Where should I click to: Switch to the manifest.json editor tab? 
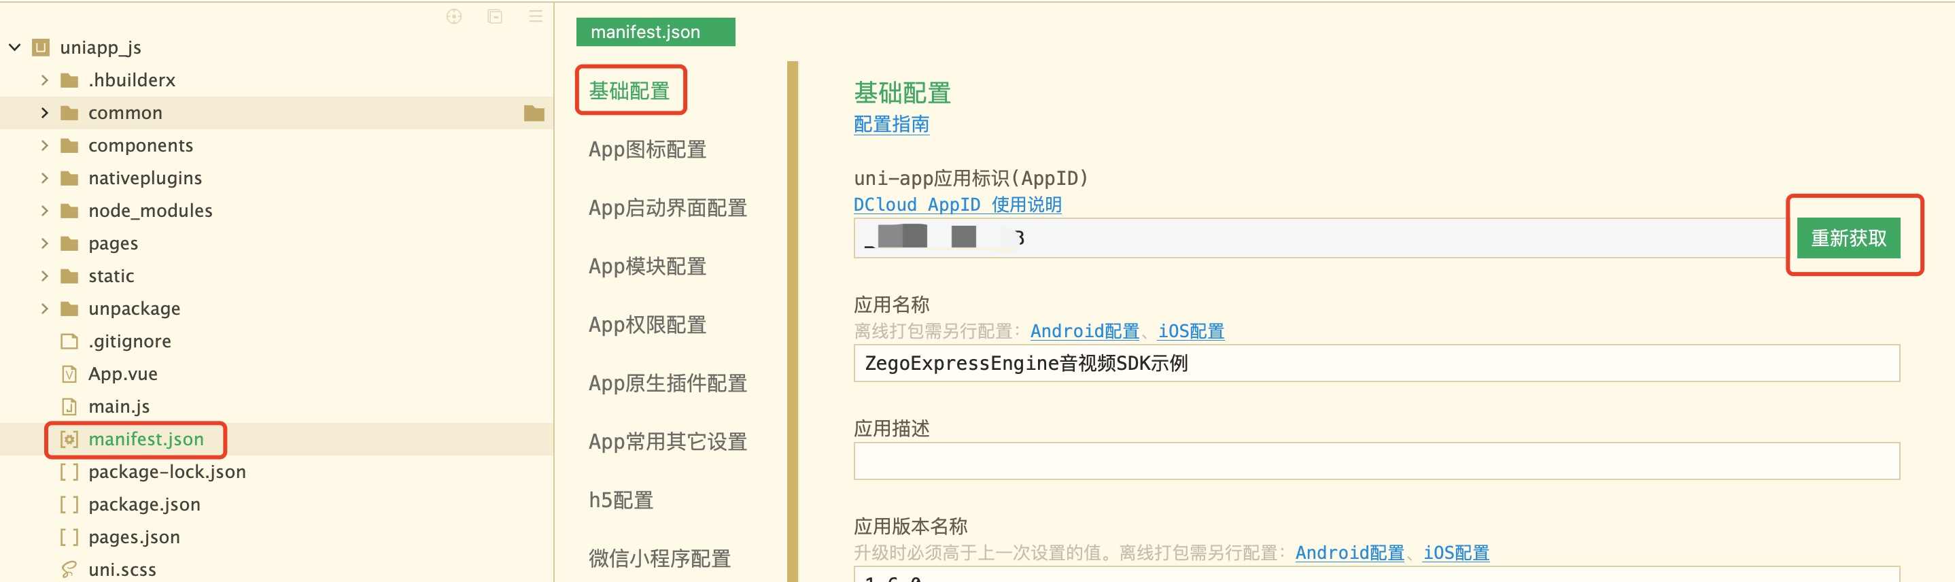[655, 32]
